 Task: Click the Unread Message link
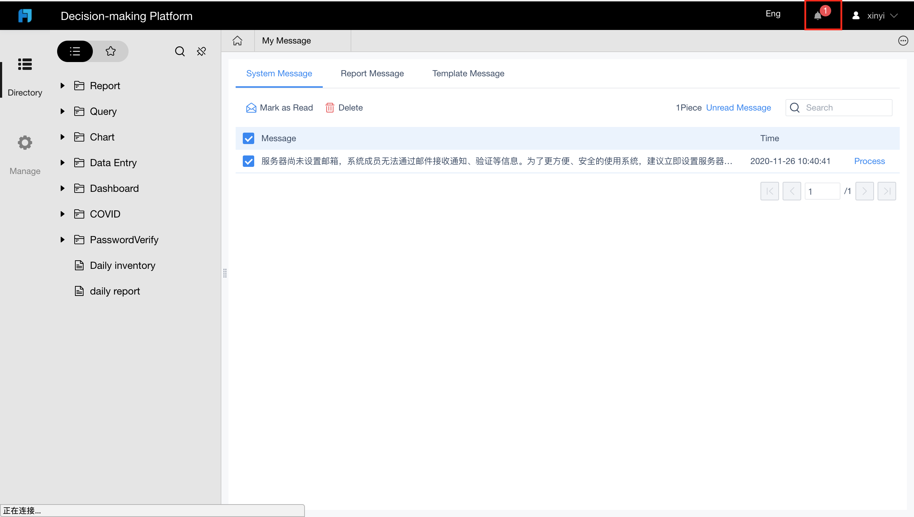click(x=739, y=108)
